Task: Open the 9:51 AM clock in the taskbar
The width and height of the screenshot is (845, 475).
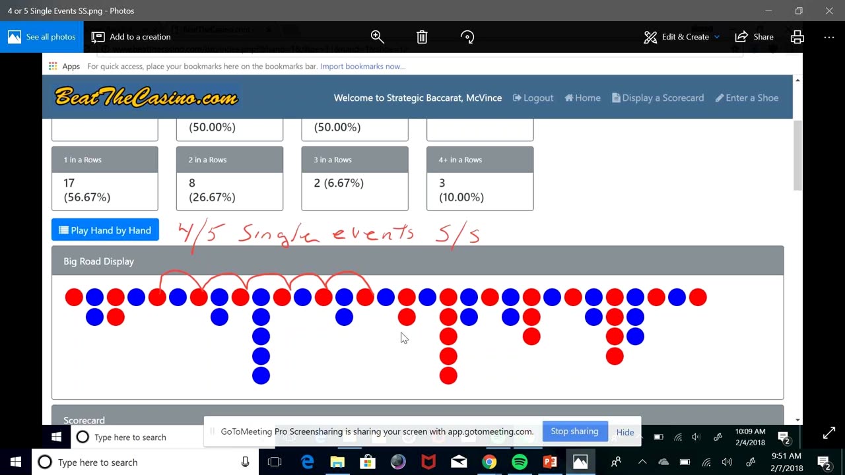Action: coord(786,462)
